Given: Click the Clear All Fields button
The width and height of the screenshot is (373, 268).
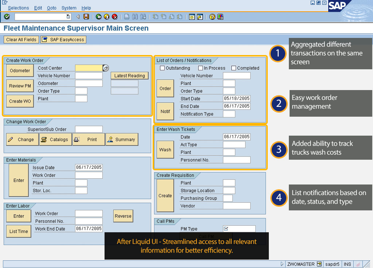Looking at the screenshot, I should click(21, 40).
